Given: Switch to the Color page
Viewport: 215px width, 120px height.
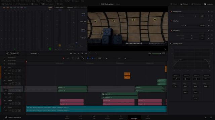Looking at the screenshot, I should pos(121,117).
